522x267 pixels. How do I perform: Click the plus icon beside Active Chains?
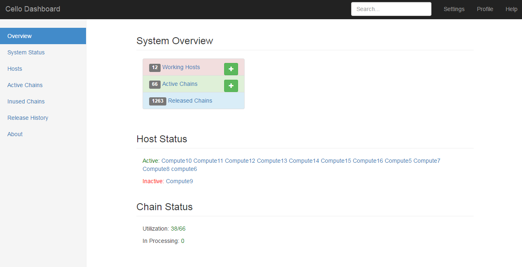tap(231, 86)
